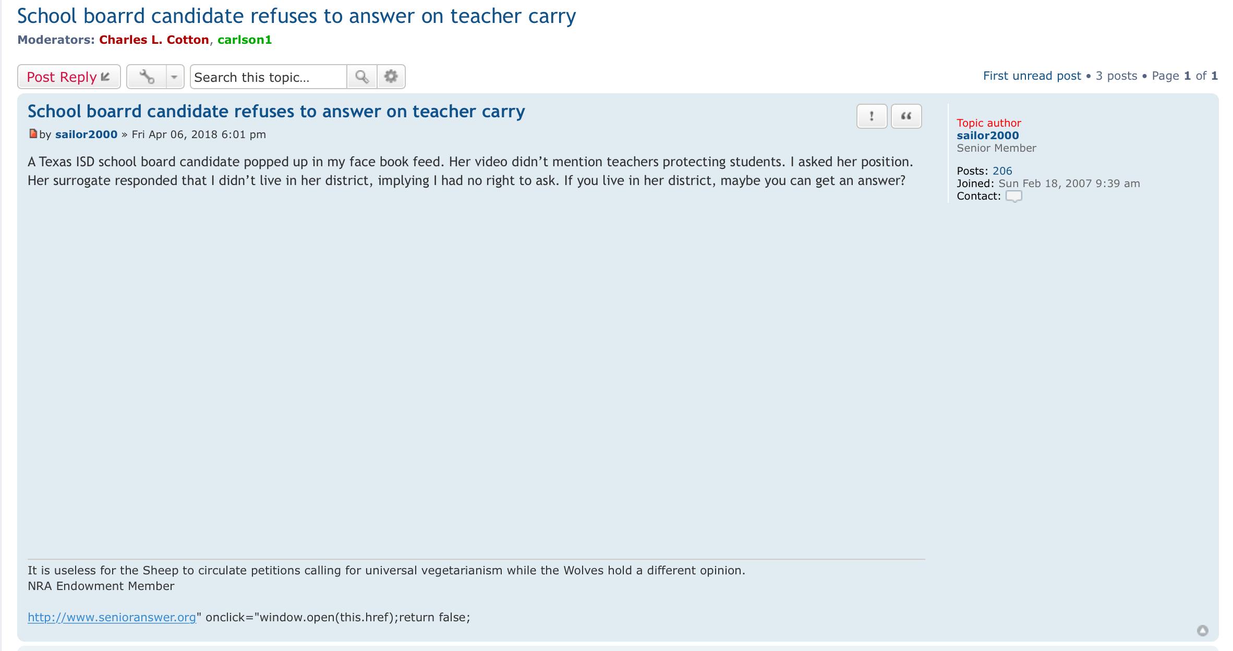The width and height of the screenshot is (1233, 651).
Task: View sailor2000's 206 posts
Action: click(1002, 171)
